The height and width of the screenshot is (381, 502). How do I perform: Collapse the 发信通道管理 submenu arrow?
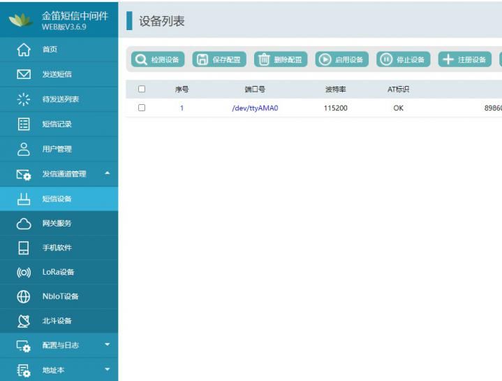tap(108, 173)
